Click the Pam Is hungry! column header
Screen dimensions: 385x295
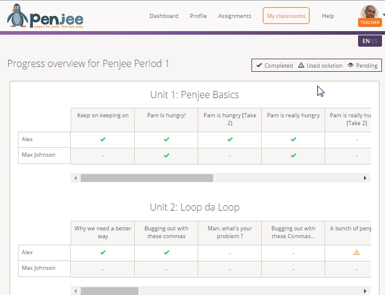coord(166,120)
